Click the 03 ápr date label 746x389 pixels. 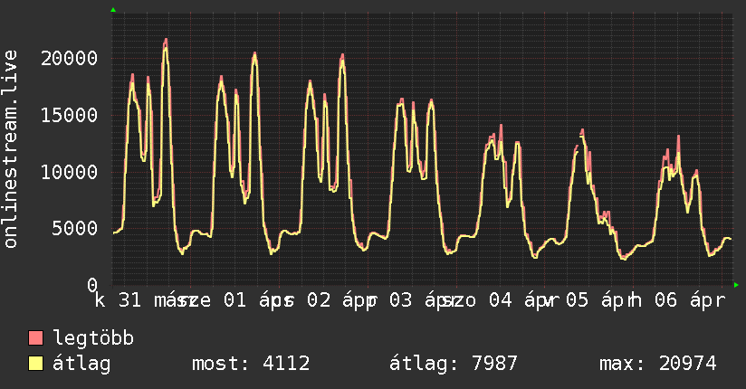pyautogui.click(x=425, y=300)
